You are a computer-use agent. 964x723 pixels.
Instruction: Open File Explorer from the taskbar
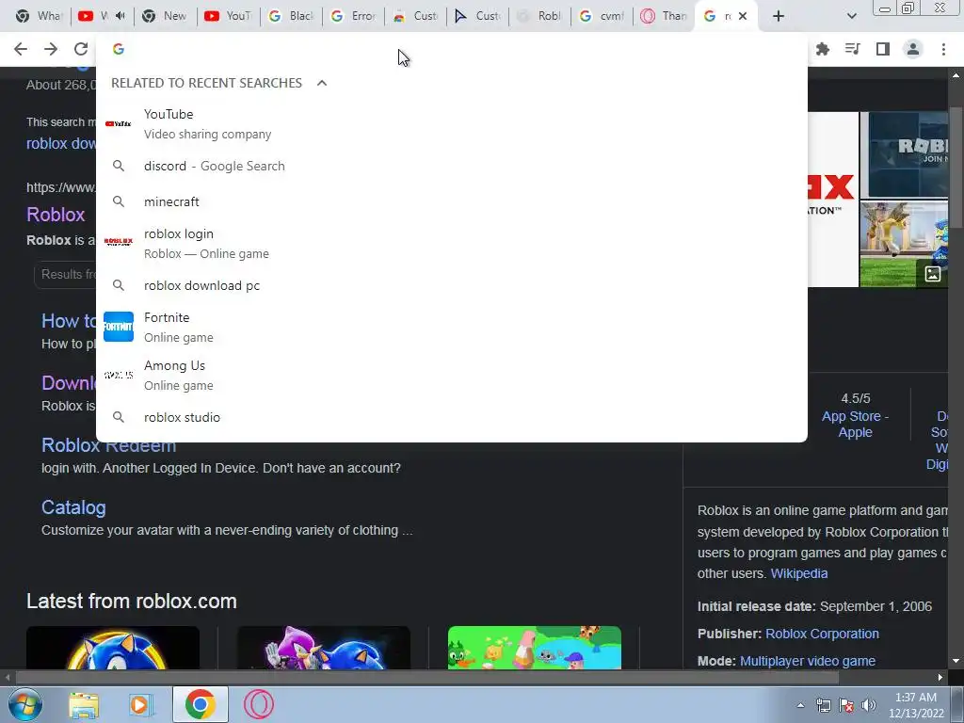point(84,704)
